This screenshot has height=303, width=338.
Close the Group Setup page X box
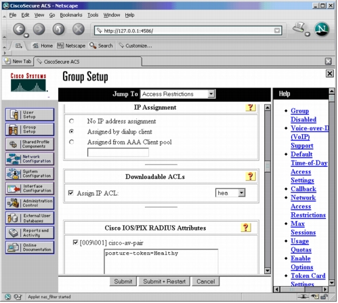(330, 74)
